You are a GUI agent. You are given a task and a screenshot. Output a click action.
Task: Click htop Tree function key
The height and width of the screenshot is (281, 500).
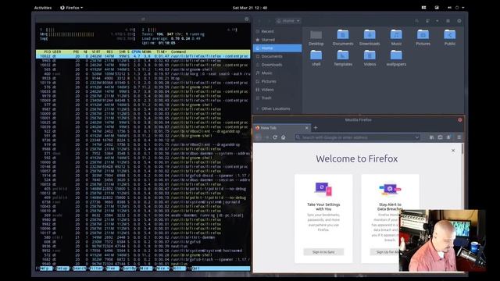[x=112, y=269]
